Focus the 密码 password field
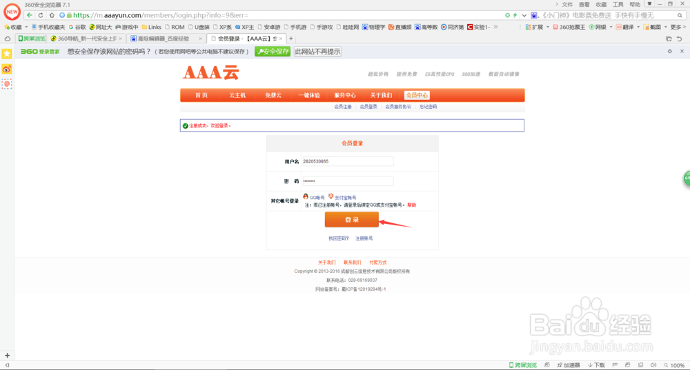This screenshot has height=370, width=690. [347, 181]
